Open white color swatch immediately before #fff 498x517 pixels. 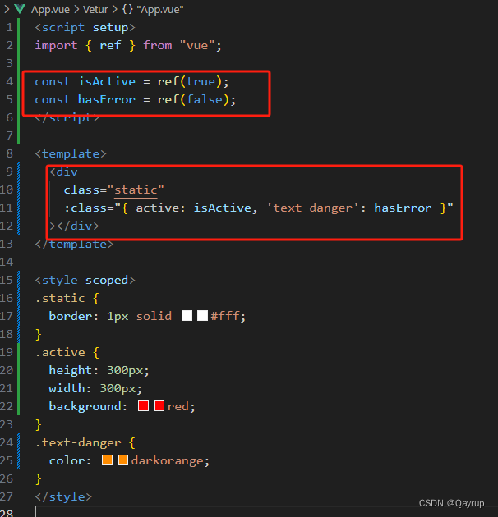click(202, 316)
